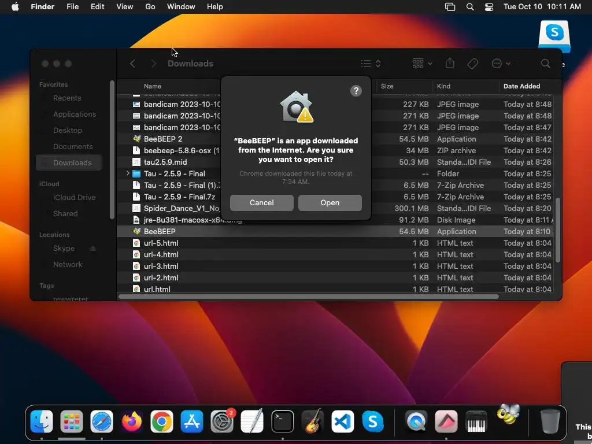592x444 pixels.
Task: Sort by Name column header
Action: (153, 86)
